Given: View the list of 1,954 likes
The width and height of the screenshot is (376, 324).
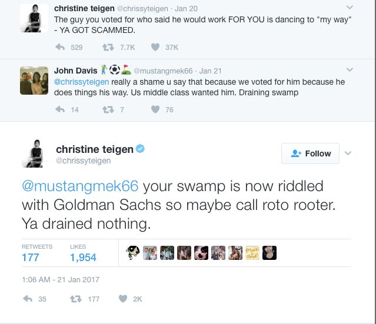Looking at the screenshot, I should (x=82, y=258).
